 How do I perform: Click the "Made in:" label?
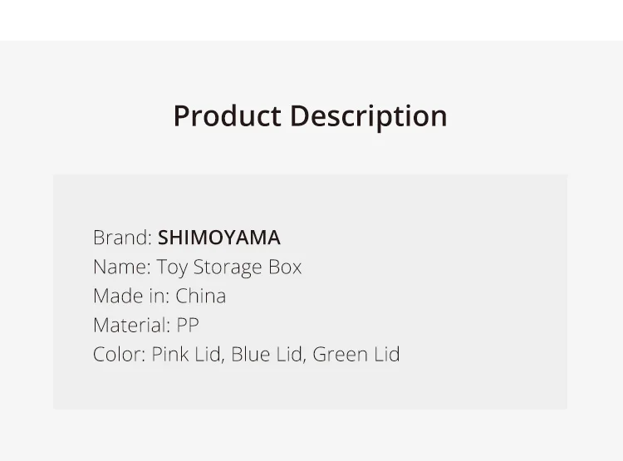pos(131,296)
